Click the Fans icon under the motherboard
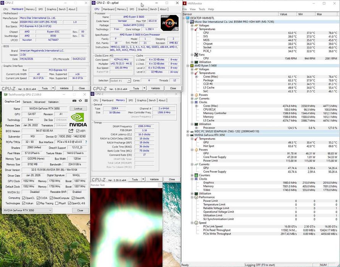The width and height of the screenshot is (340, 267). point(196,55)
